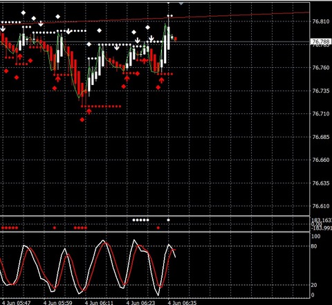
Task: Click the 183.163 indicator scale value
Action: 322,220
